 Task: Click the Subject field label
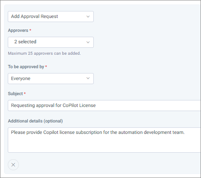pyautogui.click(x=15, y=93)
